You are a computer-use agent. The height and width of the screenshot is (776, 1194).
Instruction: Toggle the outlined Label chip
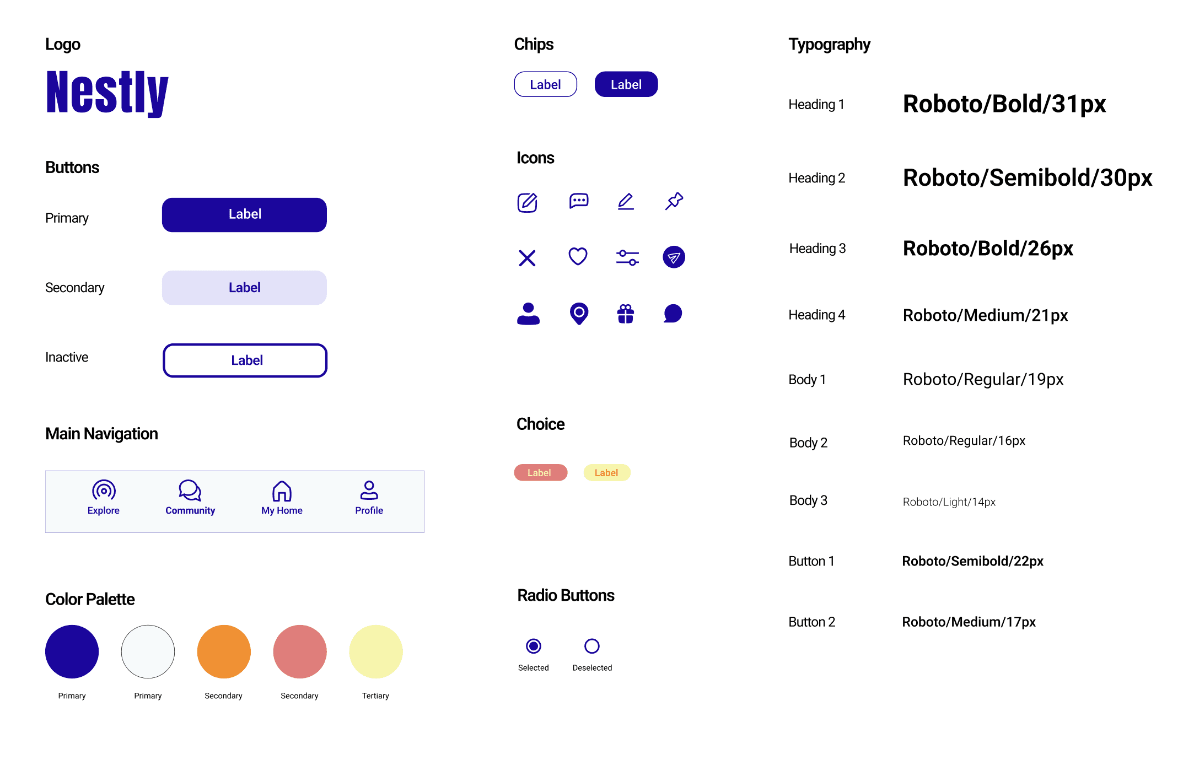click(x=545, y=84)
